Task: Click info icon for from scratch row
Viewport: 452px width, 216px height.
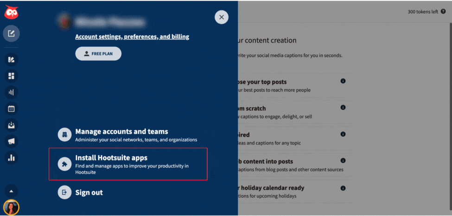Action: tap(343, 107)
